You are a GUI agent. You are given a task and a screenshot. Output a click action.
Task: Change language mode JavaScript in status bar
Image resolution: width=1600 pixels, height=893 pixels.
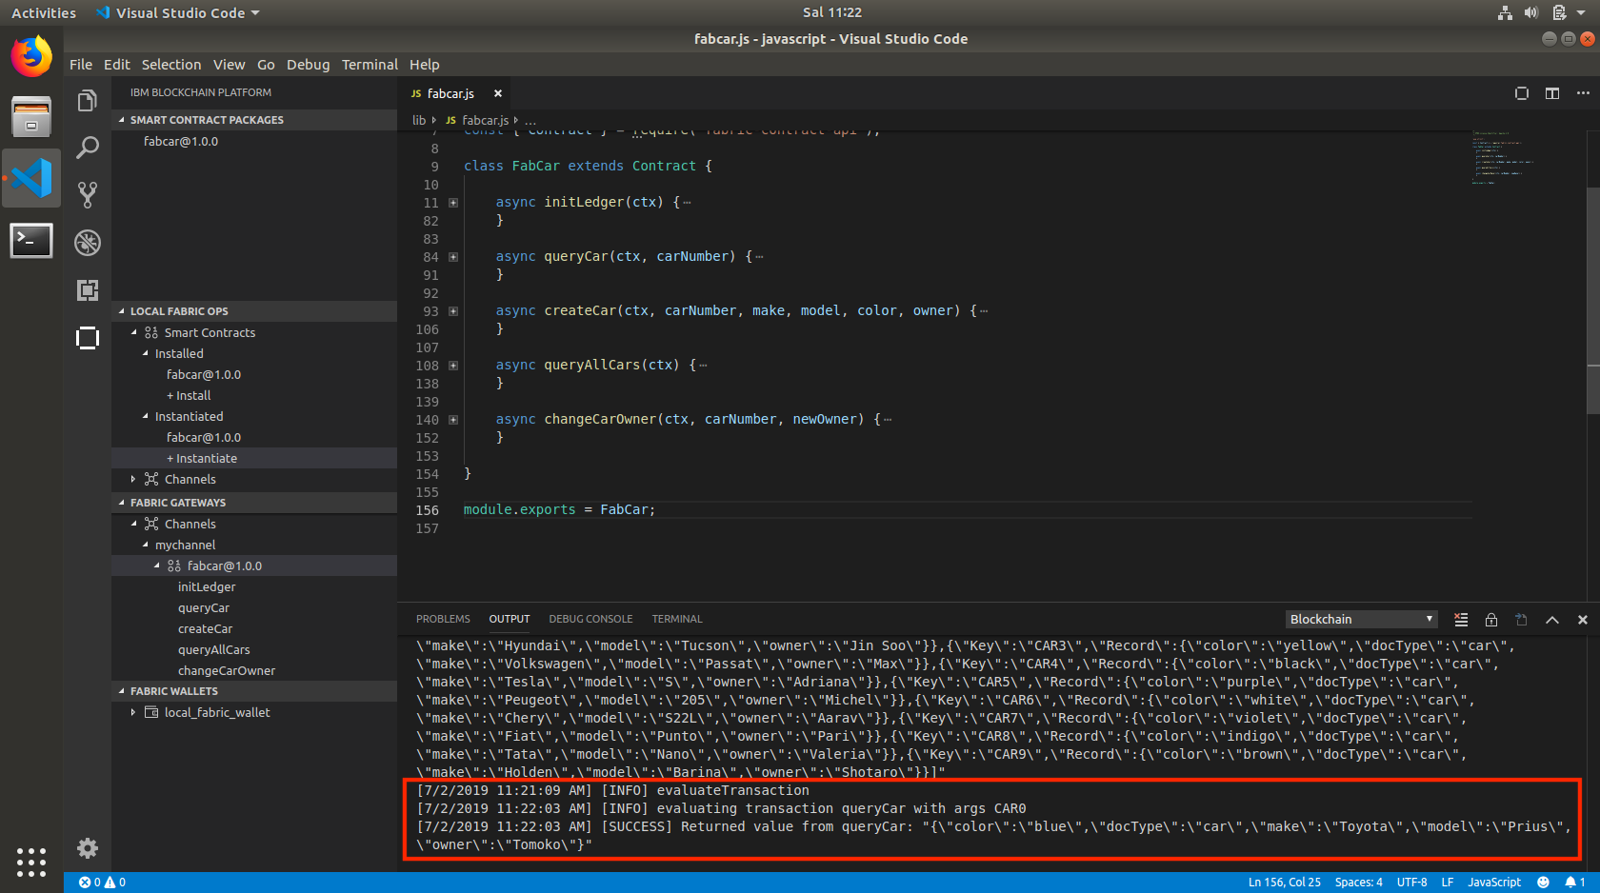coord(1494,883)
